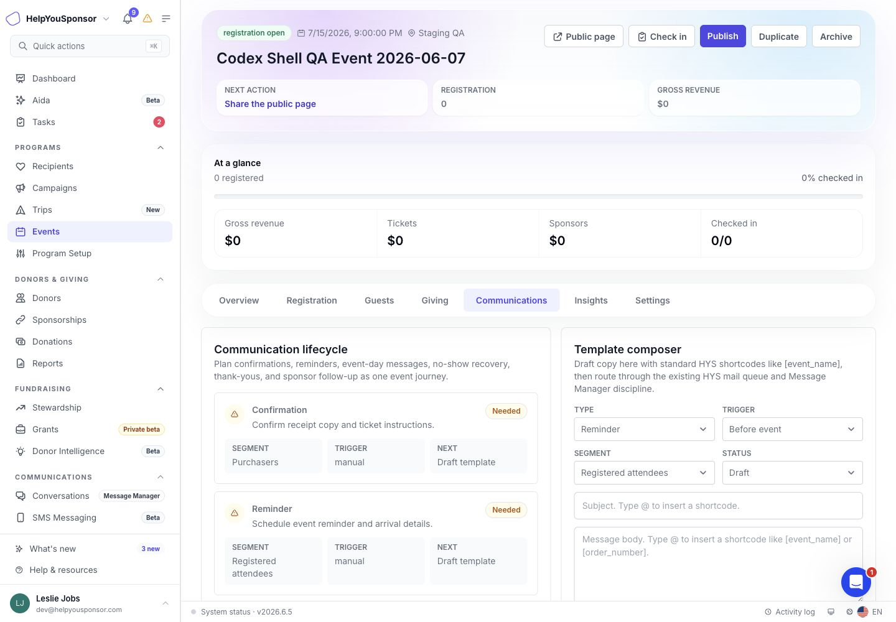The width and height of the screenshot is (896, 622).
Task: Click the Donors people icon
Action: (x=21, y=298)
